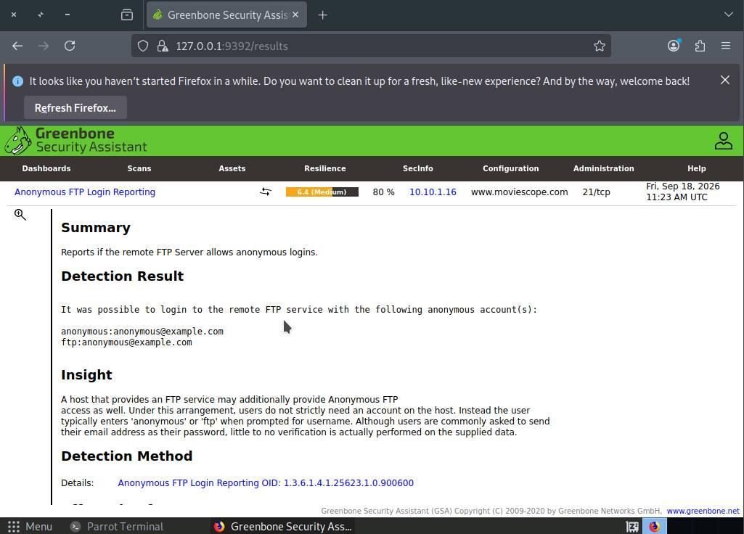Click the Fri, Sep 18, 2026 timestamp
This screenshot has width=744, height=534.
[x=682, y=192]
